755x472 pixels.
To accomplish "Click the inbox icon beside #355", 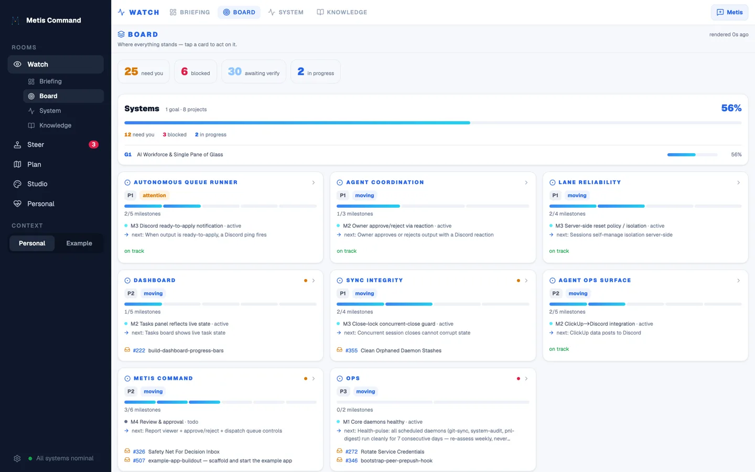I will (x=340, y=350).
